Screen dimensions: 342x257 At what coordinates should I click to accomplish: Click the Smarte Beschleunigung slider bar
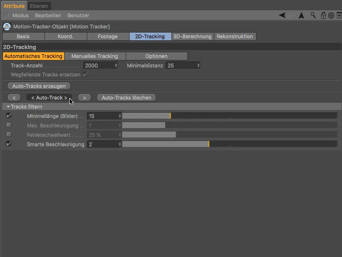pos(230,144)
